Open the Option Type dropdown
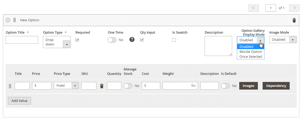 (x=57, y=42)
